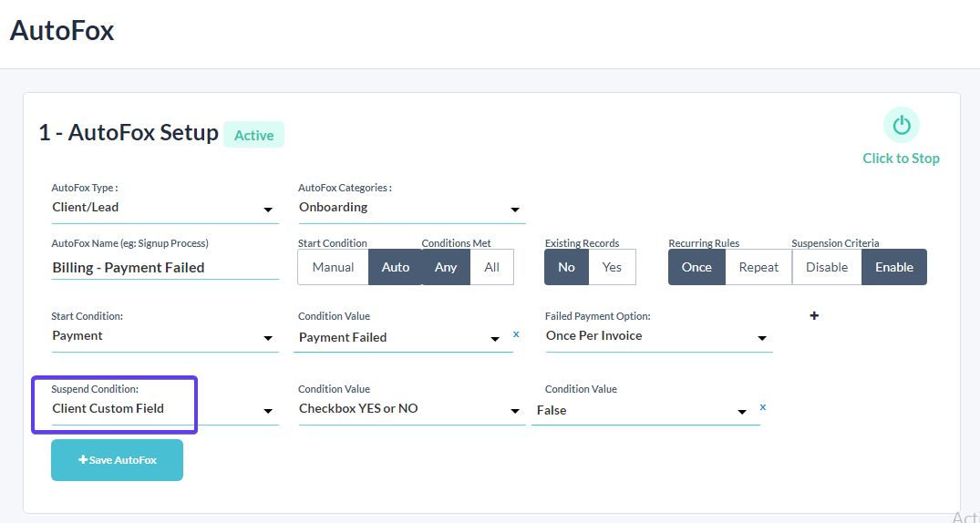The width and height of the screenshot is (980, 523).
Task: Open the Start Condition Payment dropdown
Action: (165, 337)
